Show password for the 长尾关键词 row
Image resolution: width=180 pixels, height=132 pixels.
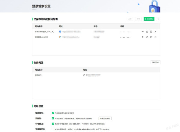point(142,32)
